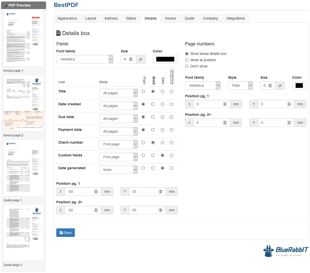
Task: Open the Integrations tab
Action: pos(235,18)
